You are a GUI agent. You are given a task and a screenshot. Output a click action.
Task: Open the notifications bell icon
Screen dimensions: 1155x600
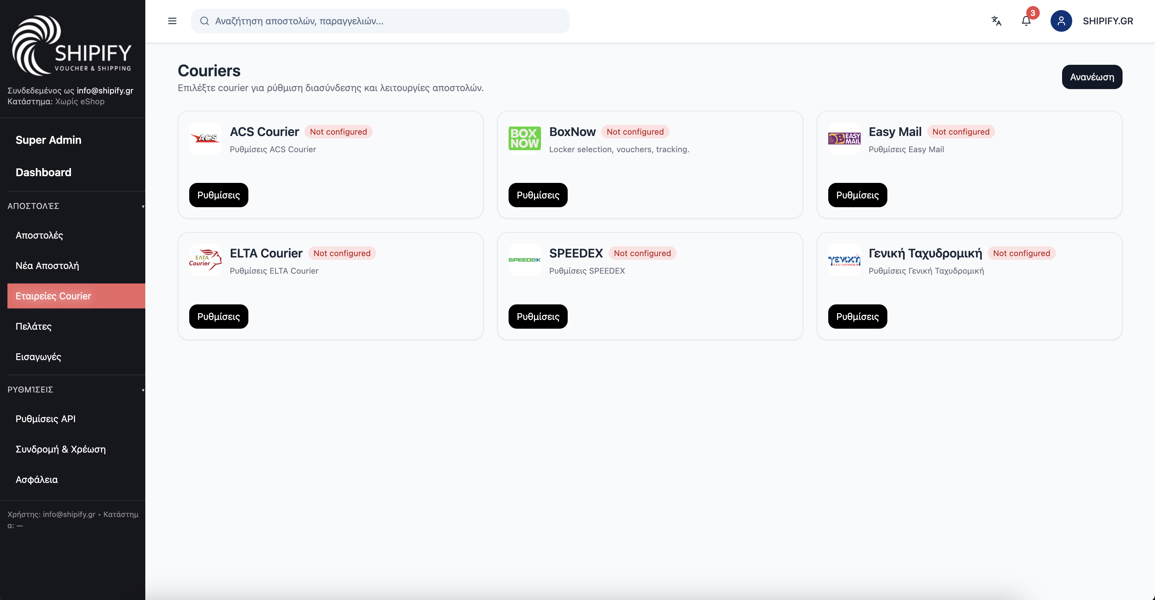coord(1026,21)
